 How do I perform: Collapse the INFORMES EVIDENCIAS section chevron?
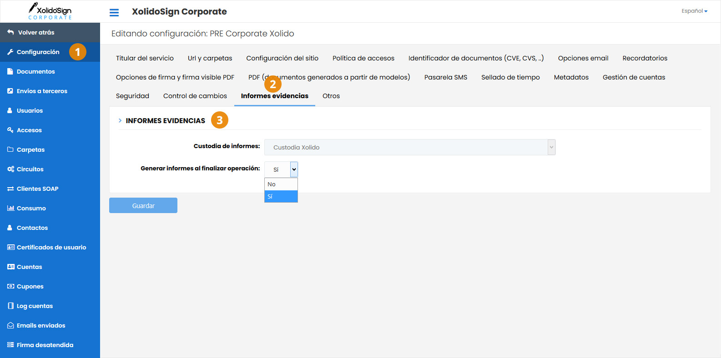[120, 120]
